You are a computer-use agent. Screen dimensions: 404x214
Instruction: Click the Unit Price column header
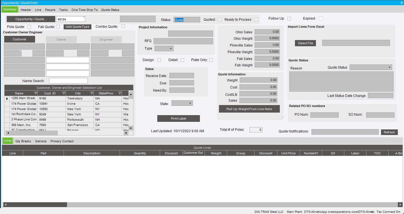pos(288,153)
